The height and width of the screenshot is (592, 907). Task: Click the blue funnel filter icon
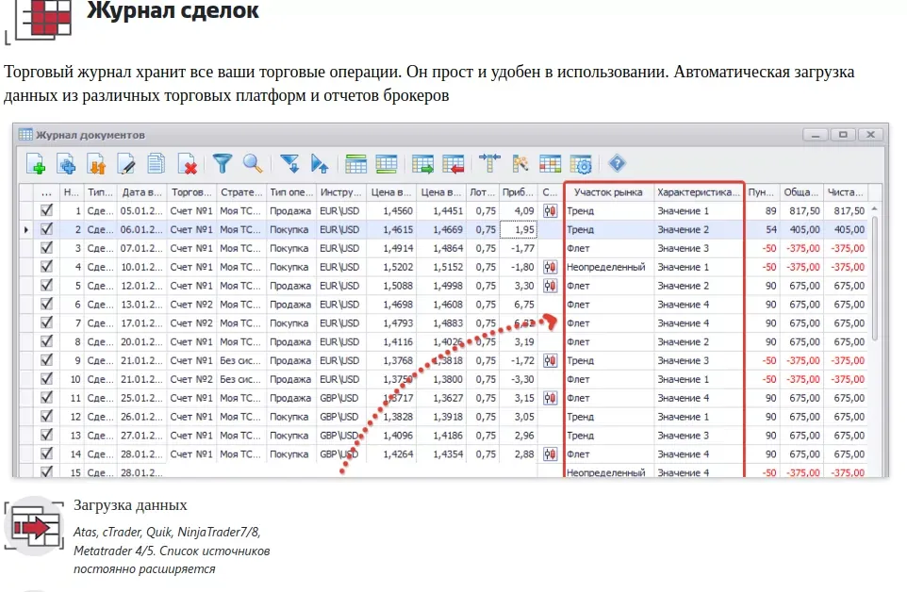coord(223,164)
